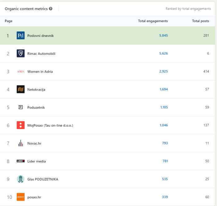This screenshot has width=217, height=206.
Task: Click the Poslovni dnevnik page logo
Action: (20, 35)
